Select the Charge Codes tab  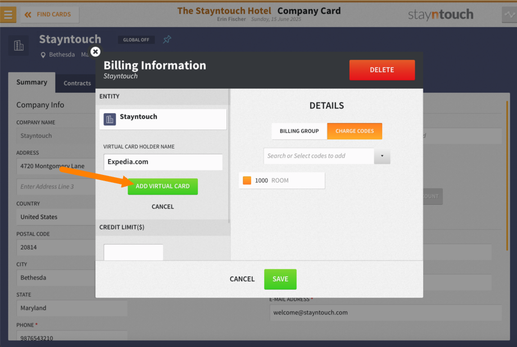point(355,131)
